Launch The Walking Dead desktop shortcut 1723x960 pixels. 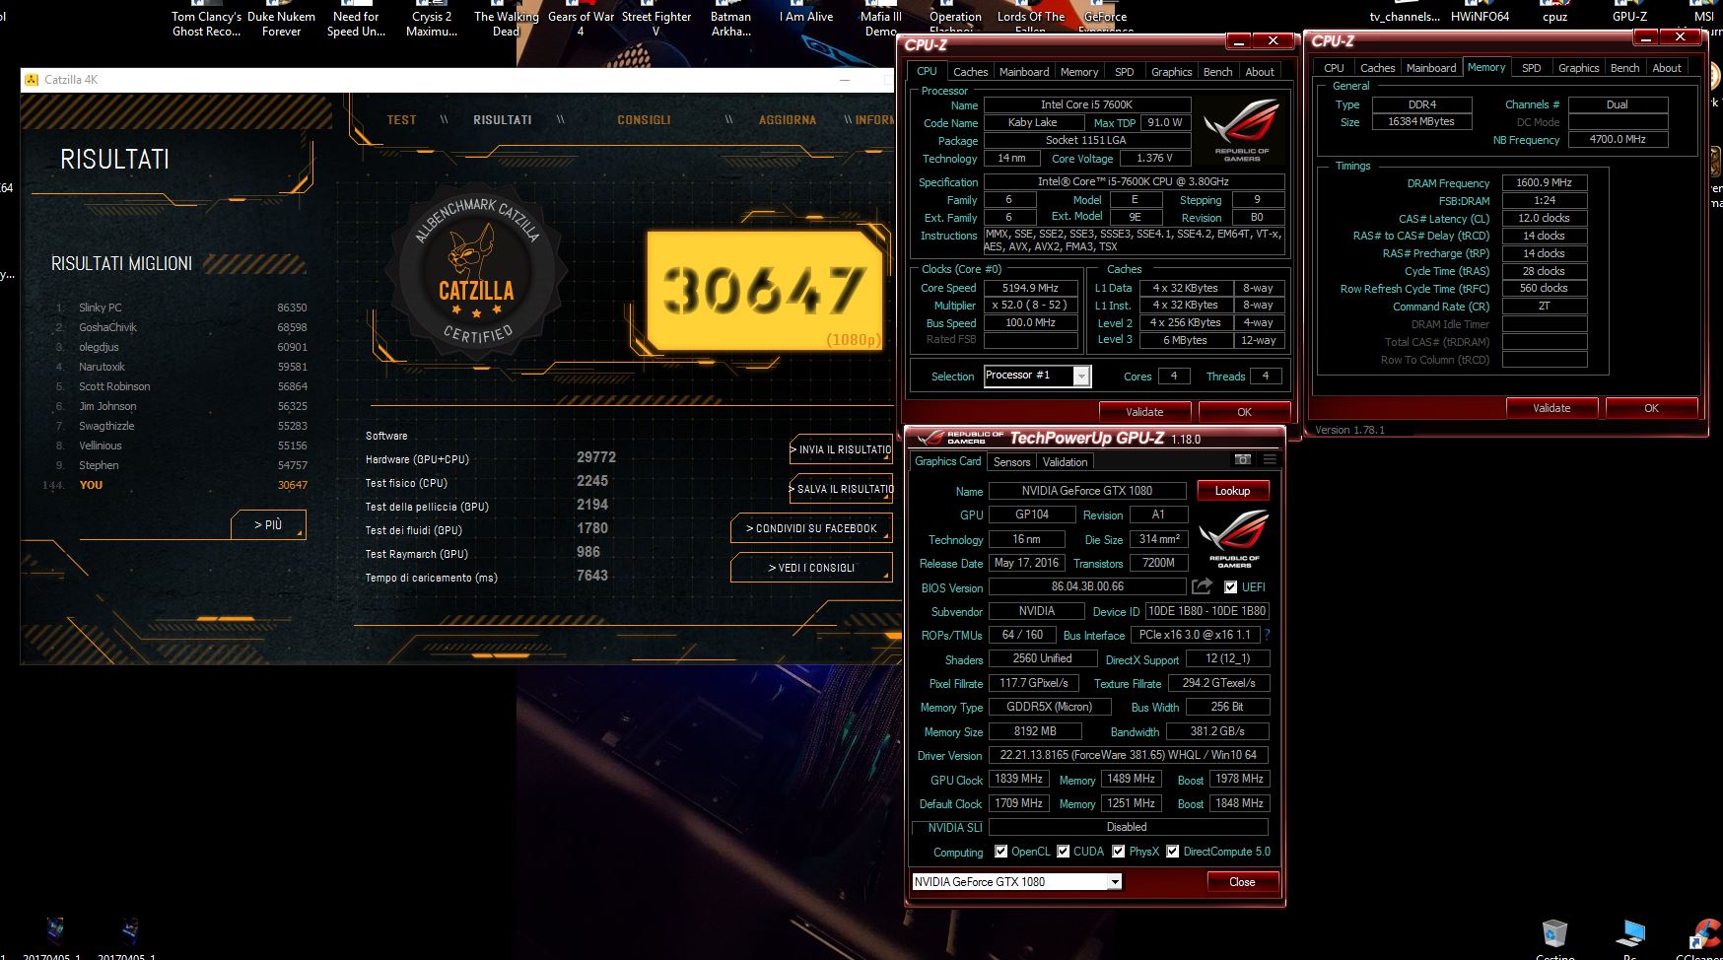(506, 22)
